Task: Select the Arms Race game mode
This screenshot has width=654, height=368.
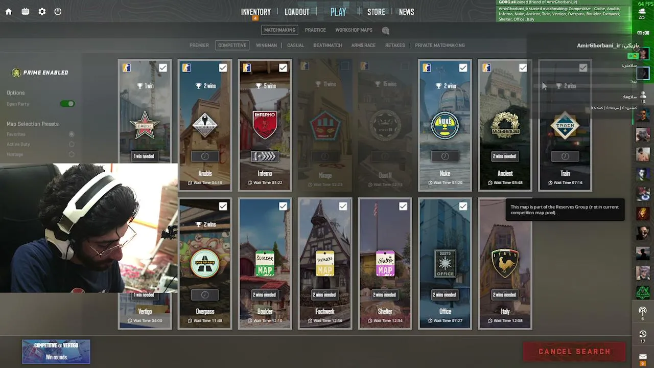Action: 363,45
